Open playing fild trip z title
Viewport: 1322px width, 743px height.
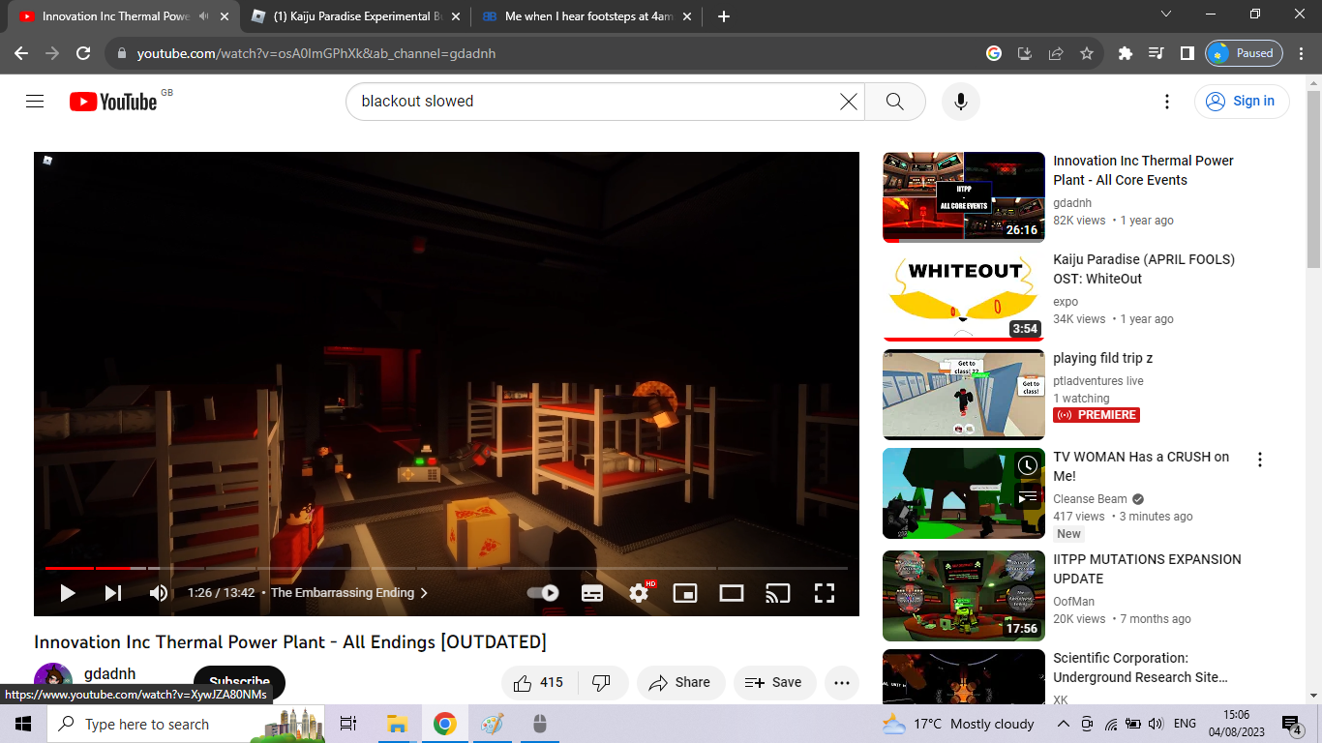pos(1103,358)
